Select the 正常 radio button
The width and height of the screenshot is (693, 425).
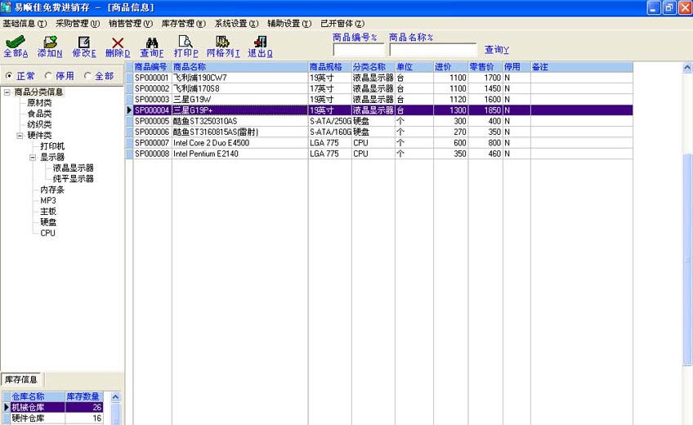(x=9, y=76)
